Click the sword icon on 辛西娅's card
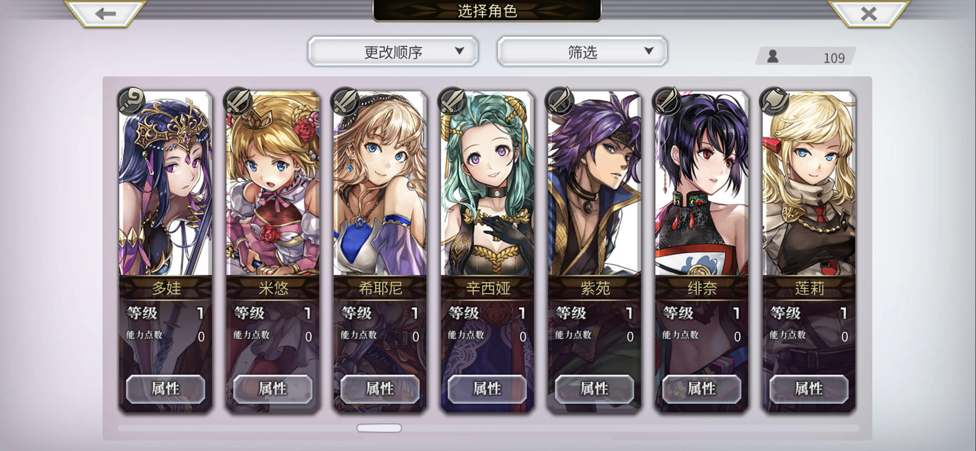 pyautogui.click(x=453, y=100)
